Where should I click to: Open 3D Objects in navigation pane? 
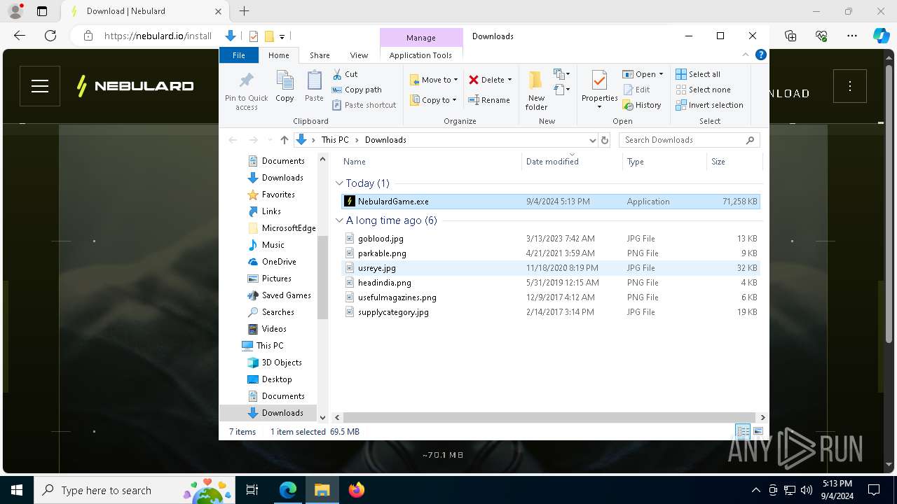pos(281,363)
